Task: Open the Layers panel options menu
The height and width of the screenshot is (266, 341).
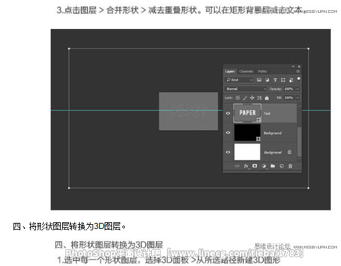Action: pos(298,71)
